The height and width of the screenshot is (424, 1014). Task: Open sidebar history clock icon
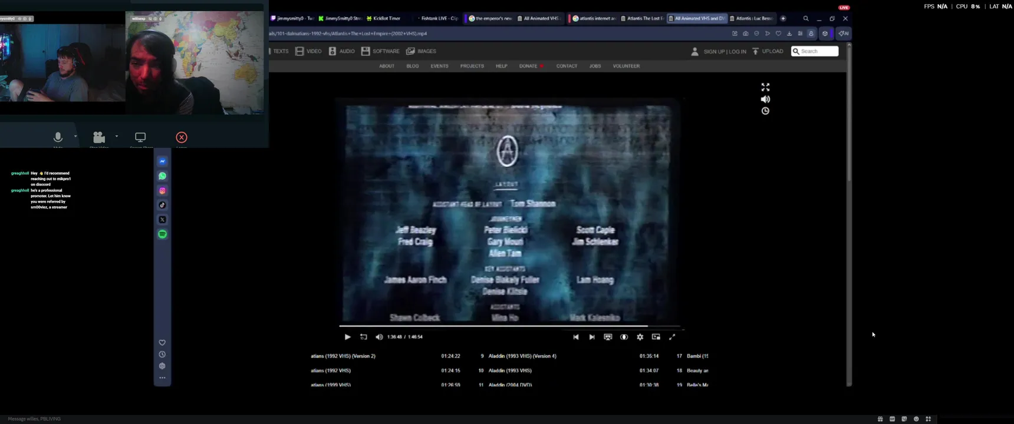[162, 355]
